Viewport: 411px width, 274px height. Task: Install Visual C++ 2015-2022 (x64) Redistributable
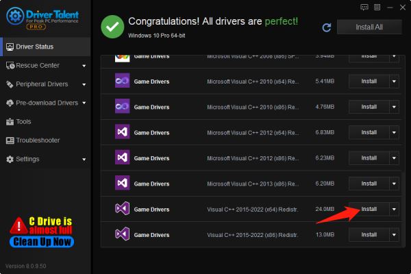(x=369, y=209)
